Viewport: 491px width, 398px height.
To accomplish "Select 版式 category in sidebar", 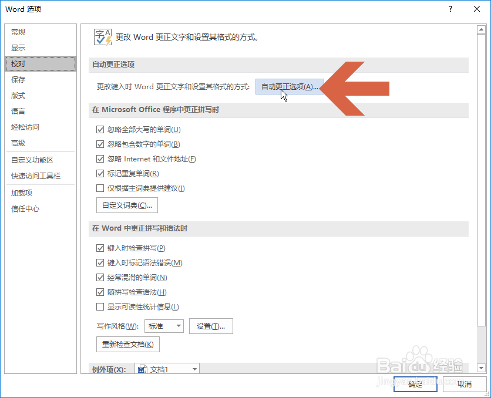I will (x=41, y=96).
